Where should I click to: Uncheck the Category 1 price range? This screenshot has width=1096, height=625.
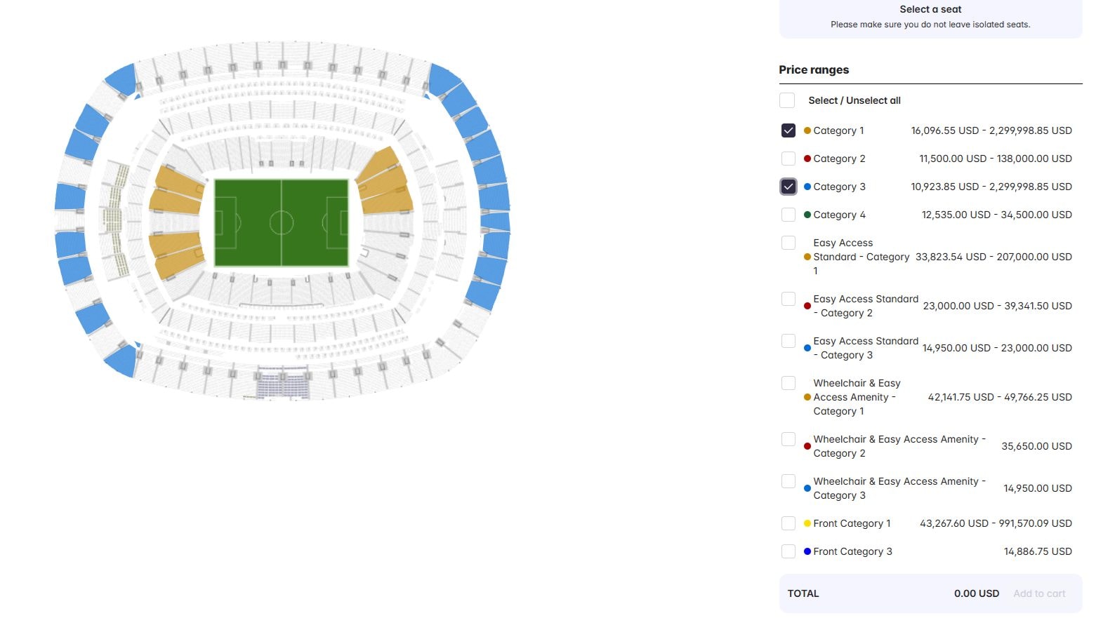(x=788, y=130)
